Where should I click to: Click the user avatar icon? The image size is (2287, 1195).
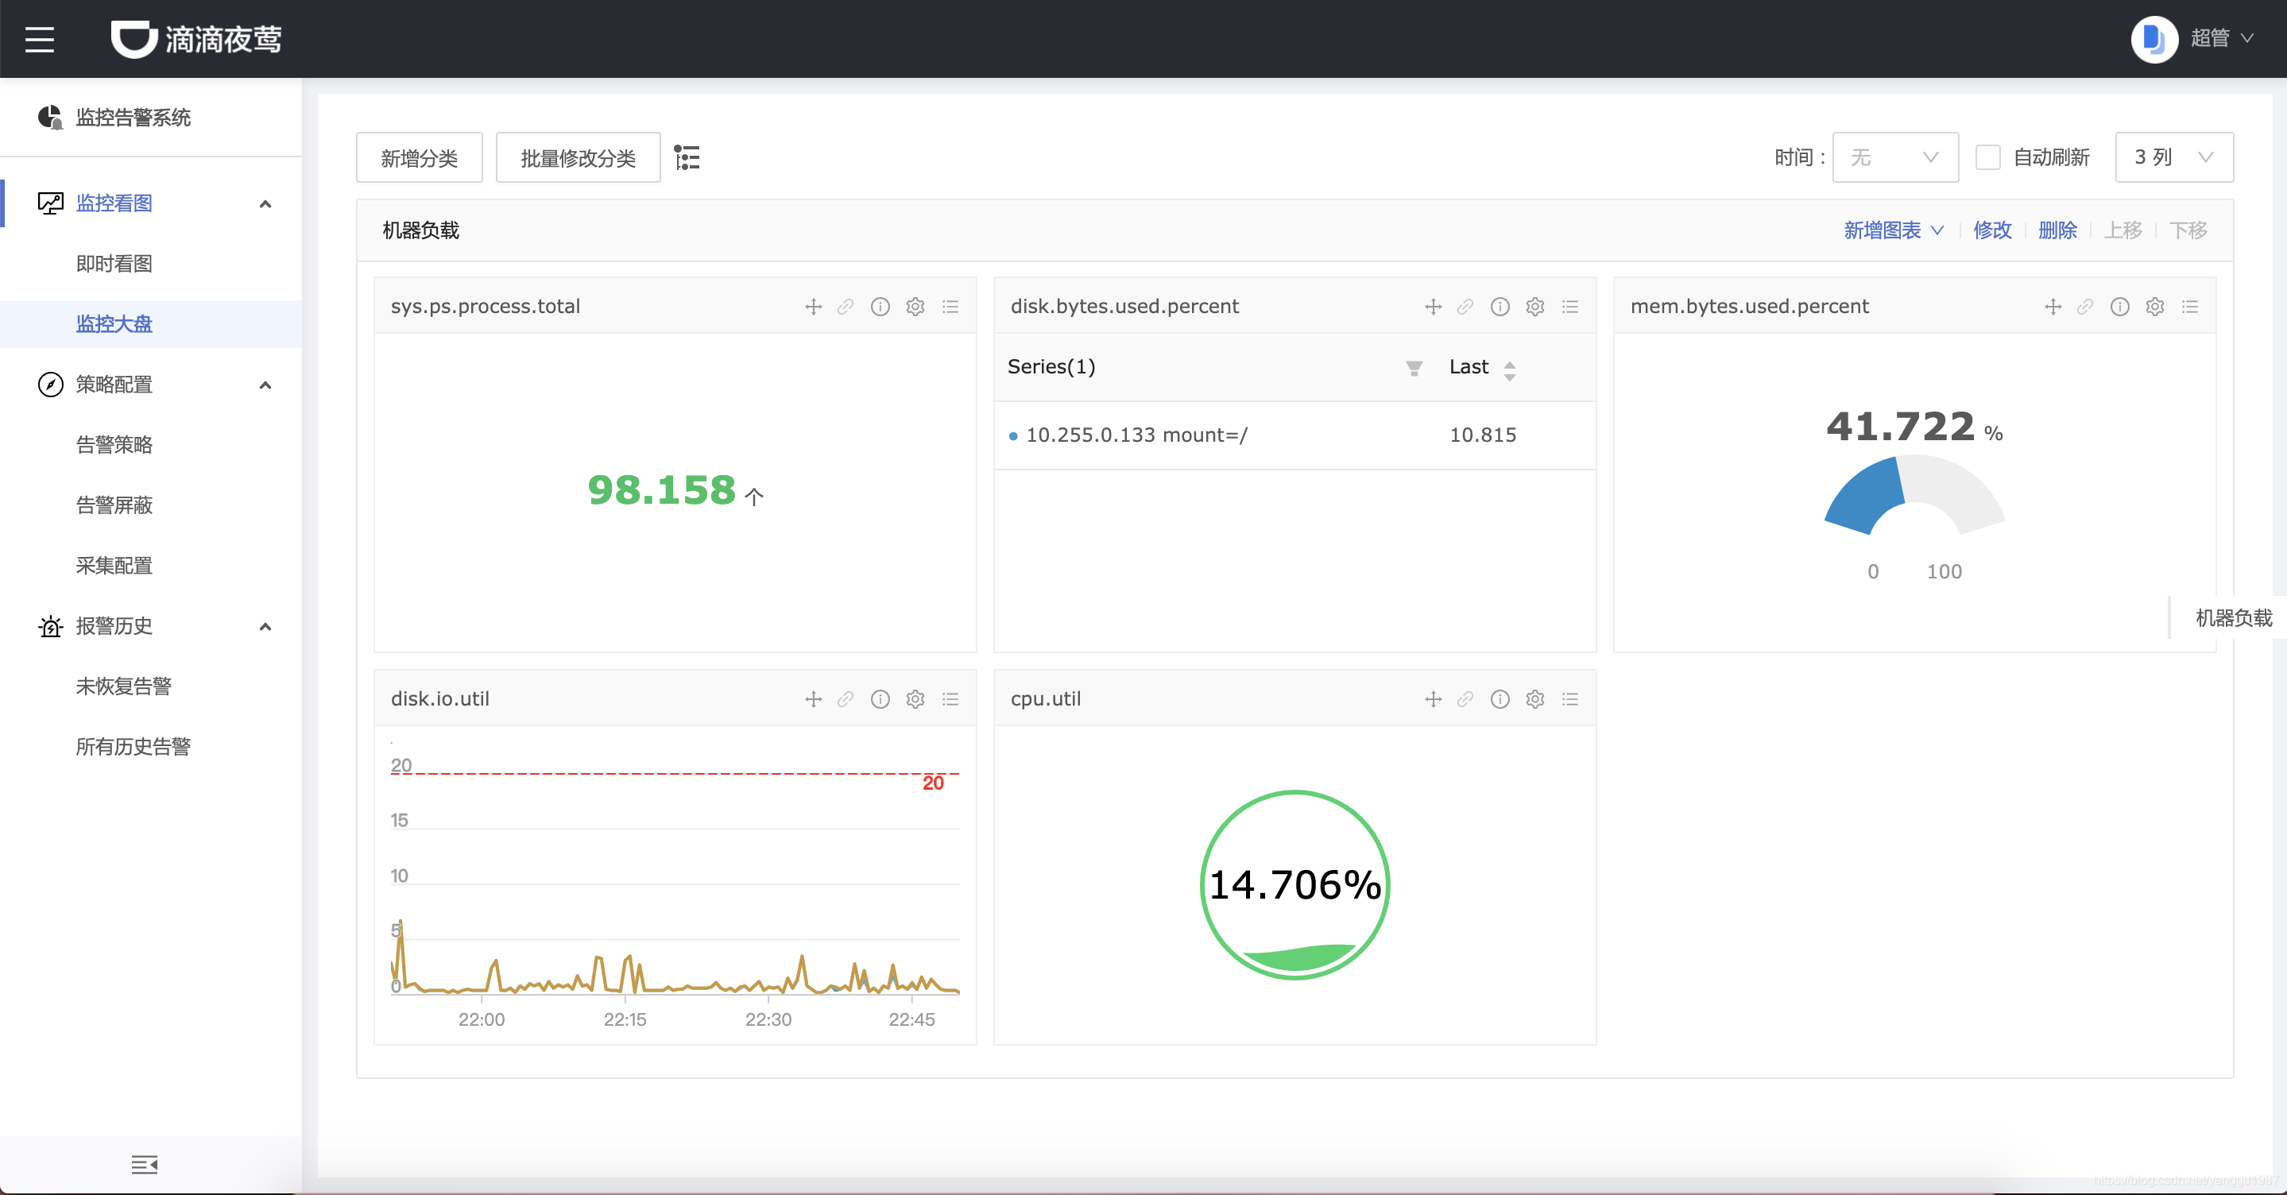(x=2153, y=39)
